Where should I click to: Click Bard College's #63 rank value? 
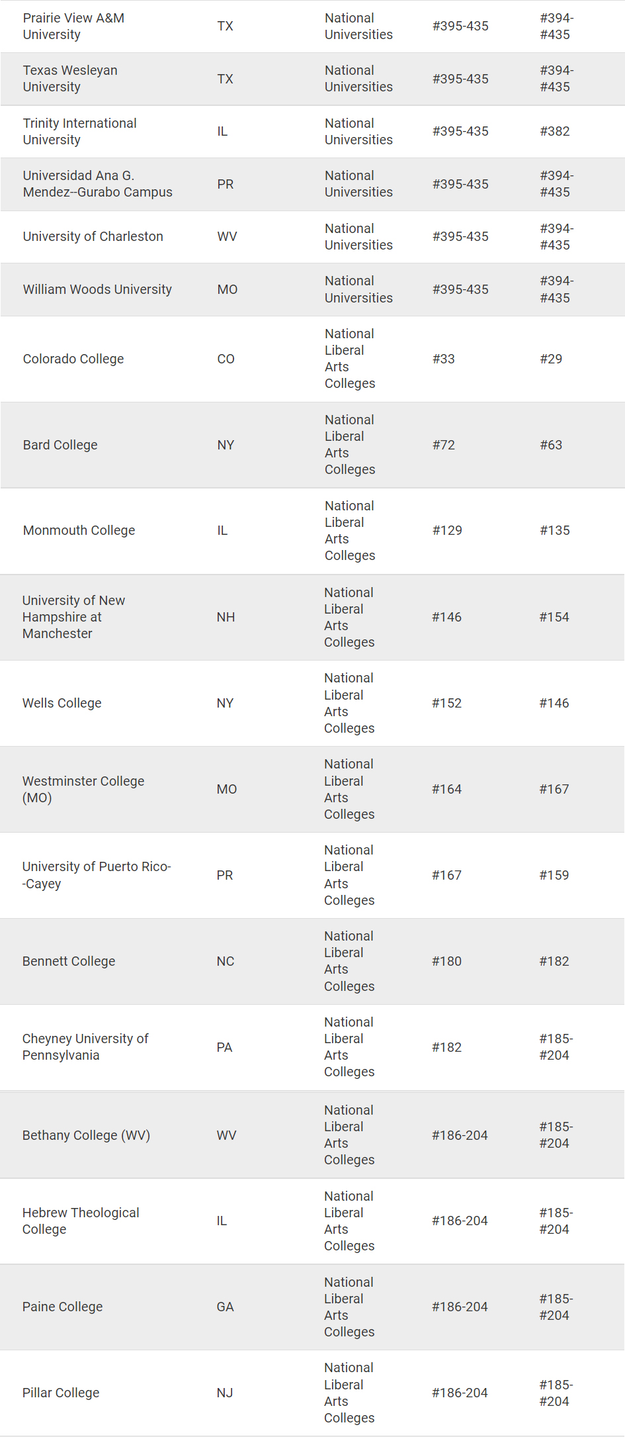click(x=550, y=445)
